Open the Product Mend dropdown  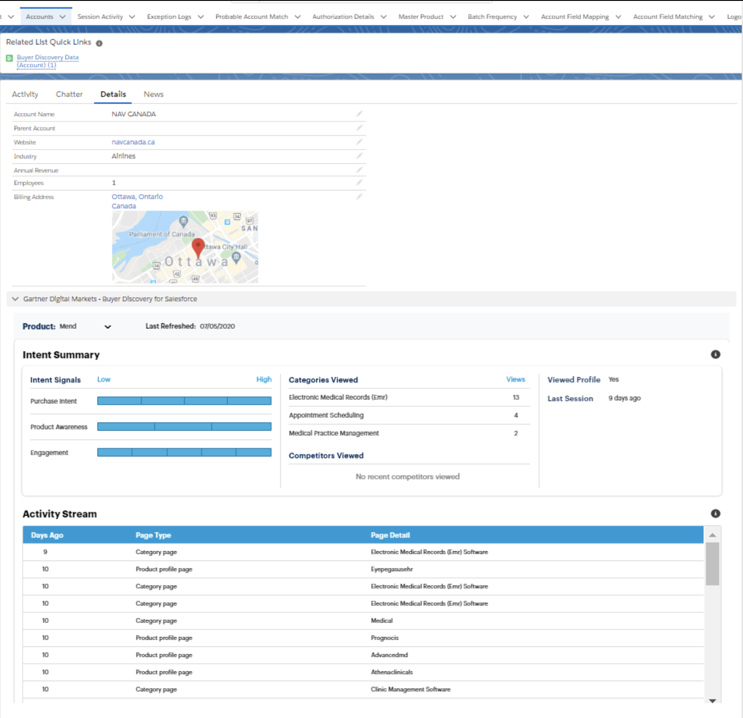pos(107,327)
